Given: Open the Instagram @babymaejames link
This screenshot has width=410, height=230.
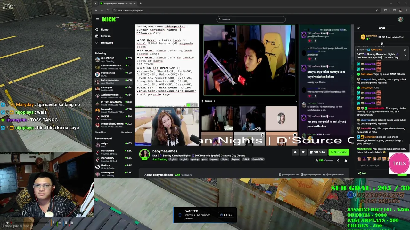Looking at the screenshot, I should 311,175.
